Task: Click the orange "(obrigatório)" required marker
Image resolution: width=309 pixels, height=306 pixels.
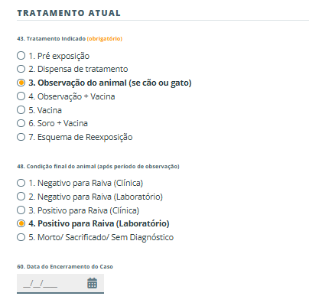Action: [105, 39]
